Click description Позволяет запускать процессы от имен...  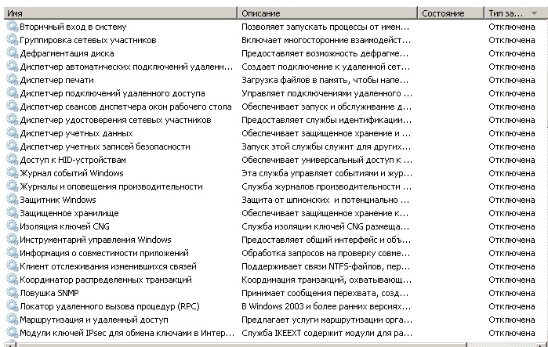[325, 27]
